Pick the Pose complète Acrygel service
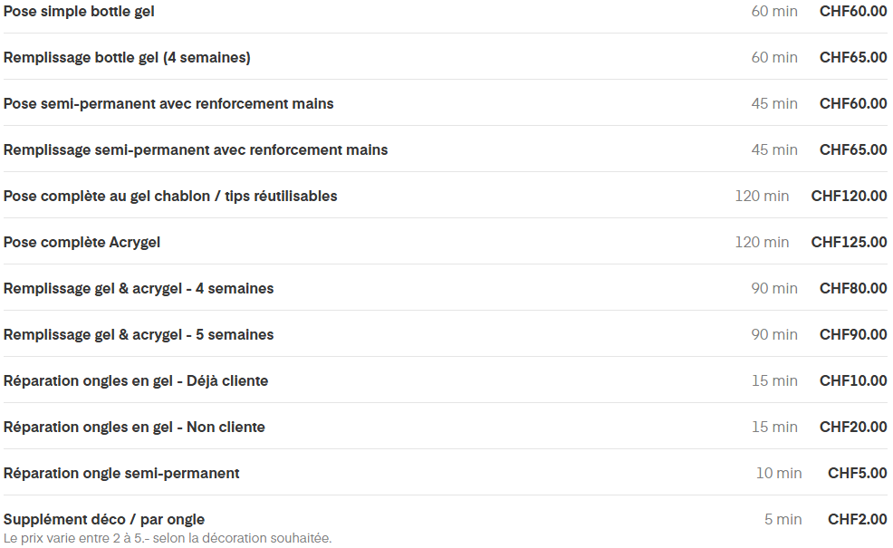Screen dimensions: 893x548 pos(82,243)
